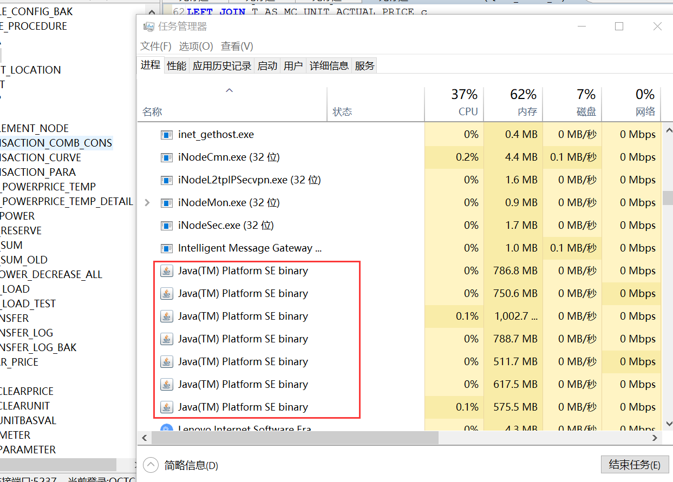Viewport: 673px width, 482px height.
Task: Click the 0.2% CPU cell of iNodeCmn.exe
Action: coord(454,157)
